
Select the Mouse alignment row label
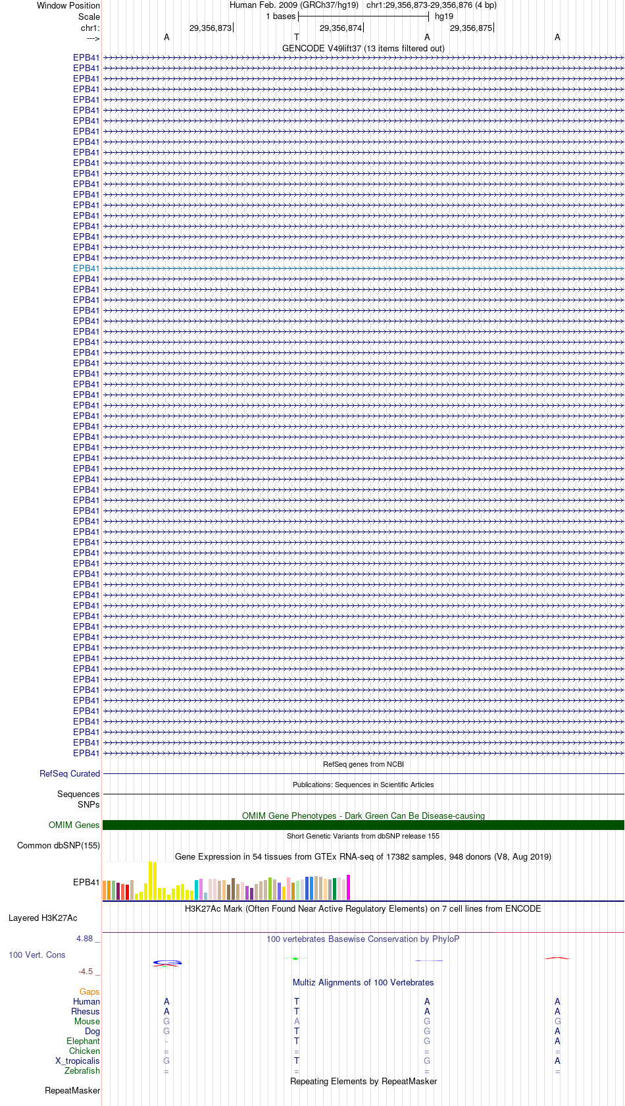[x=87, y=1021]
